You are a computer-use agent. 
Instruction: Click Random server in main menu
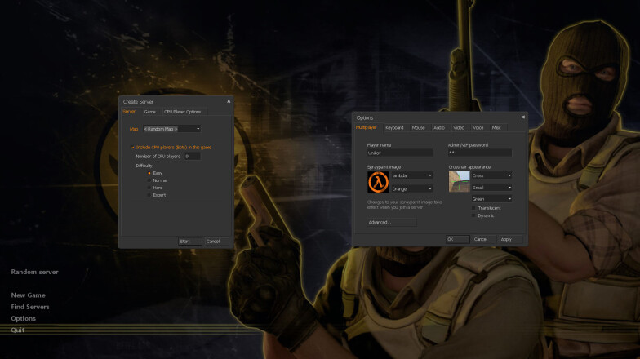tap(34, 272)
